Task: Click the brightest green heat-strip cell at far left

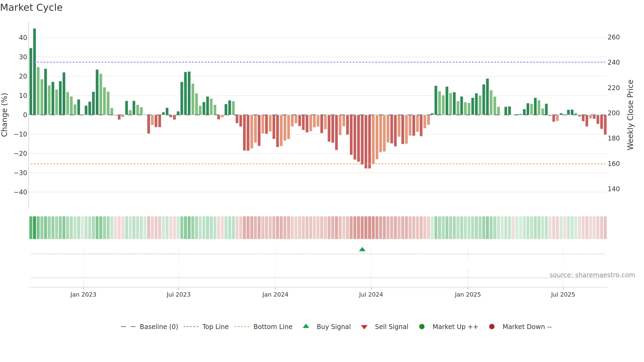Action: [34, 228]
